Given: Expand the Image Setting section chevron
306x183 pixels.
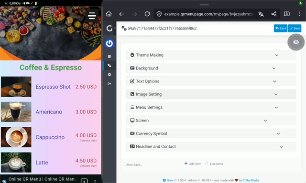Looking at the screenshot, I should [276, 94].
